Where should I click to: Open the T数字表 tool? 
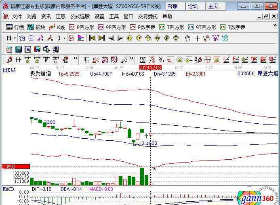click(233, 27)
